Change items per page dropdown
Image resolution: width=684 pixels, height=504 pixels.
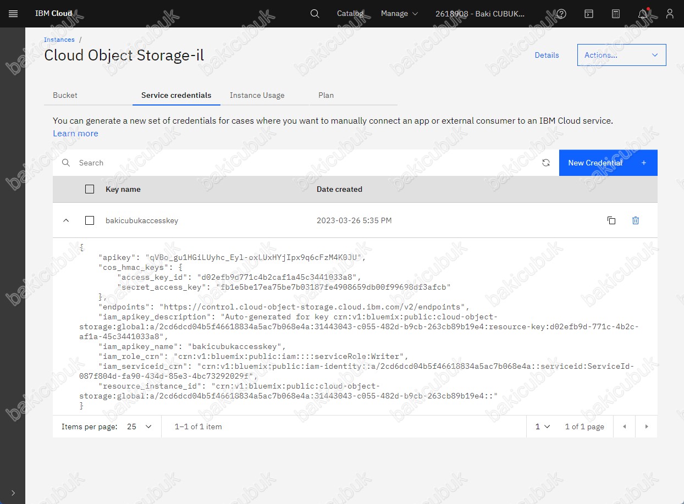tap(140, 427)
